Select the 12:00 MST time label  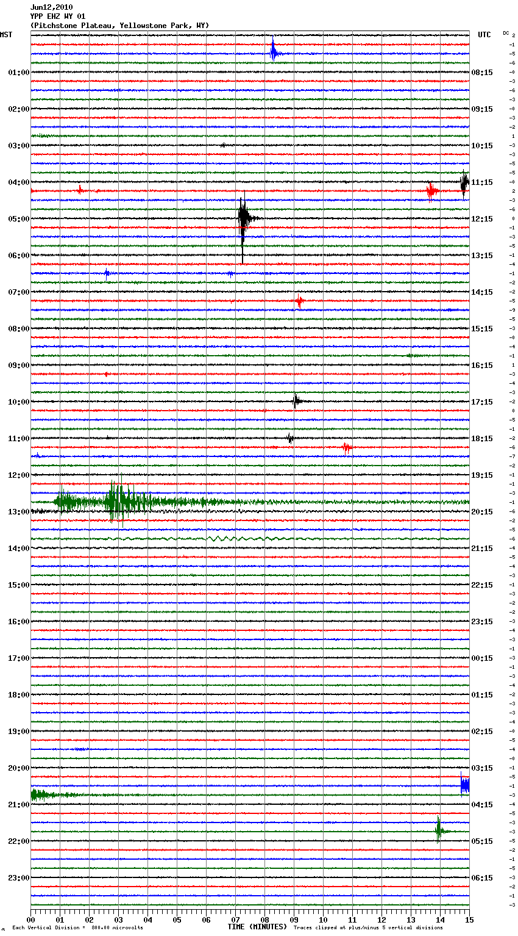(18, 475)
